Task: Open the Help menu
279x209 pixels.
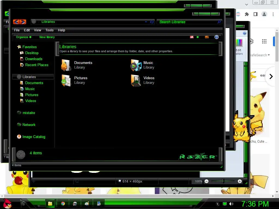Action: point(61,30)
